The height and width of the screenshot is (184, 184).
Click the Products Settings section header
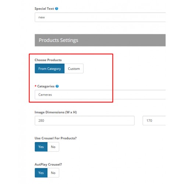coord(100,40)
